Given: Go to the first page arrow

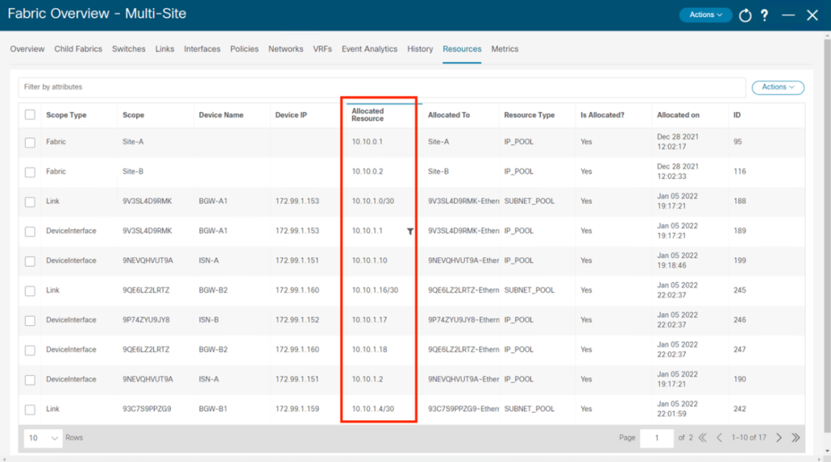Looking at the screenshot, I should coord(703,437).
